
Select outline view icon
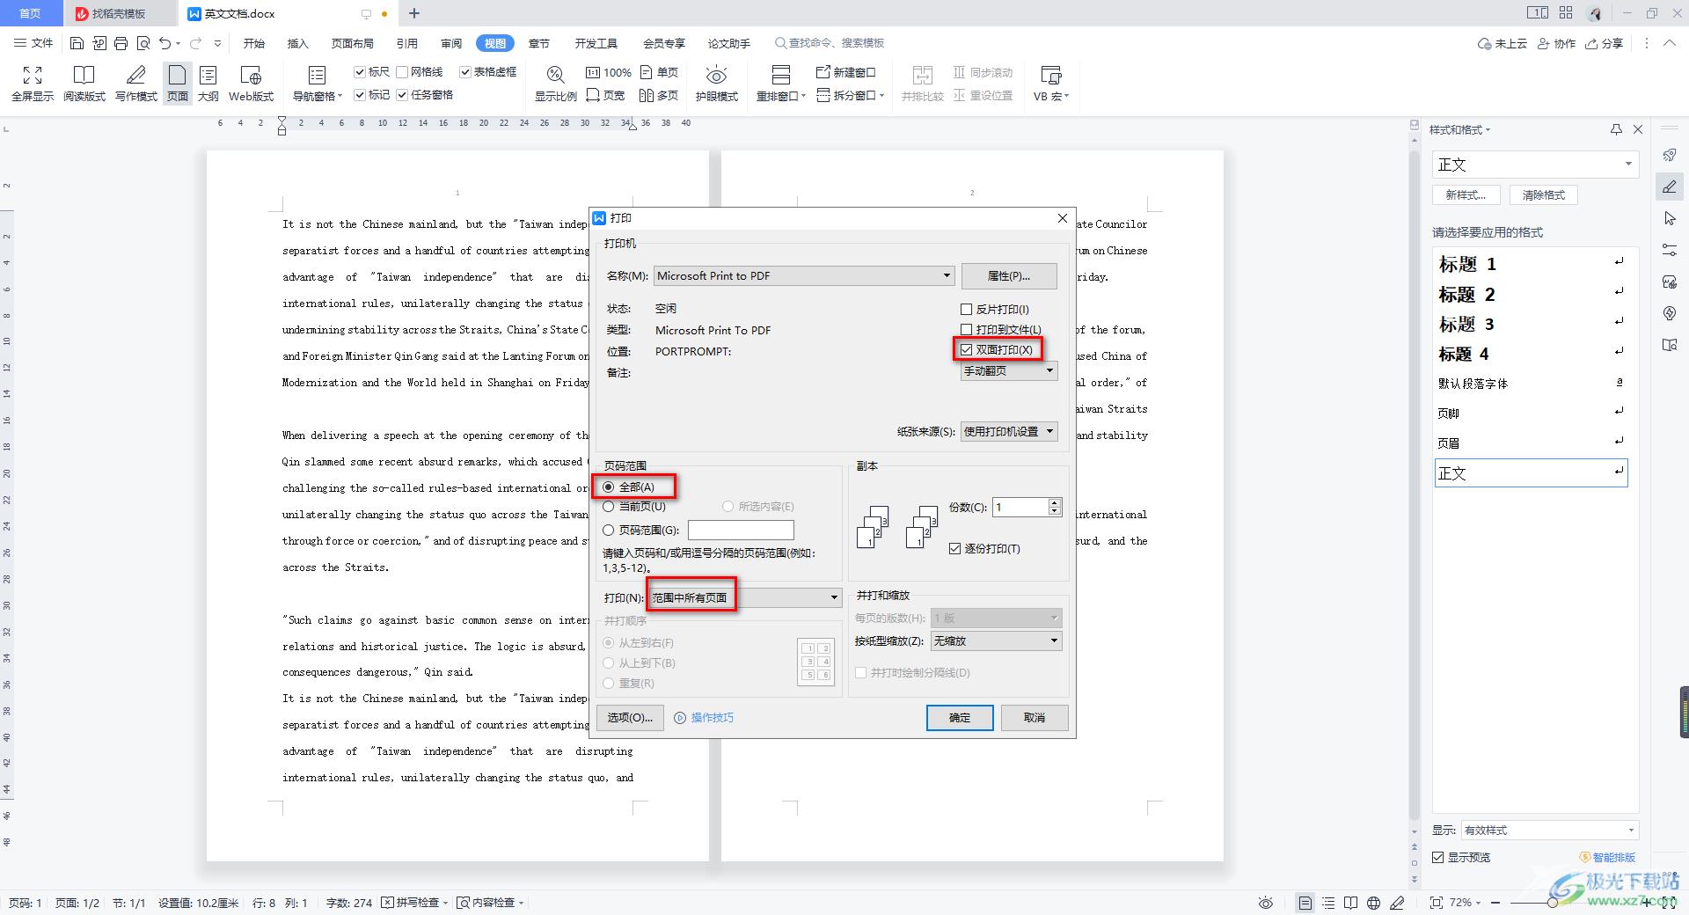point(208,75)
